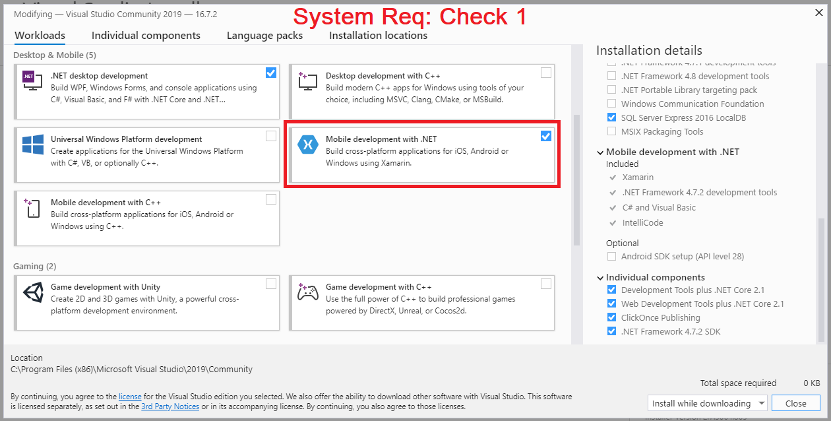Uncheck Web Development Tools plus .NET Core 2.1
Viewport: 831px width, 421px height.
pos(611,304)
